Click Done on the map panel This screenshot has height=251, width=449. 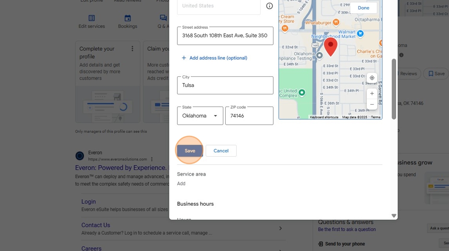[363, 8]
